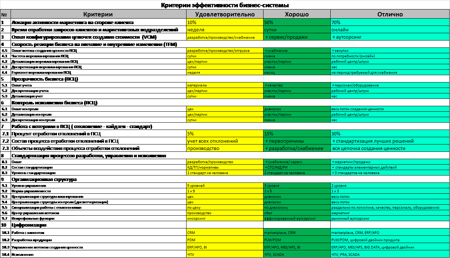Click the '1 к 5' cell
Screen dimensions: 450x258
point(297,191)
